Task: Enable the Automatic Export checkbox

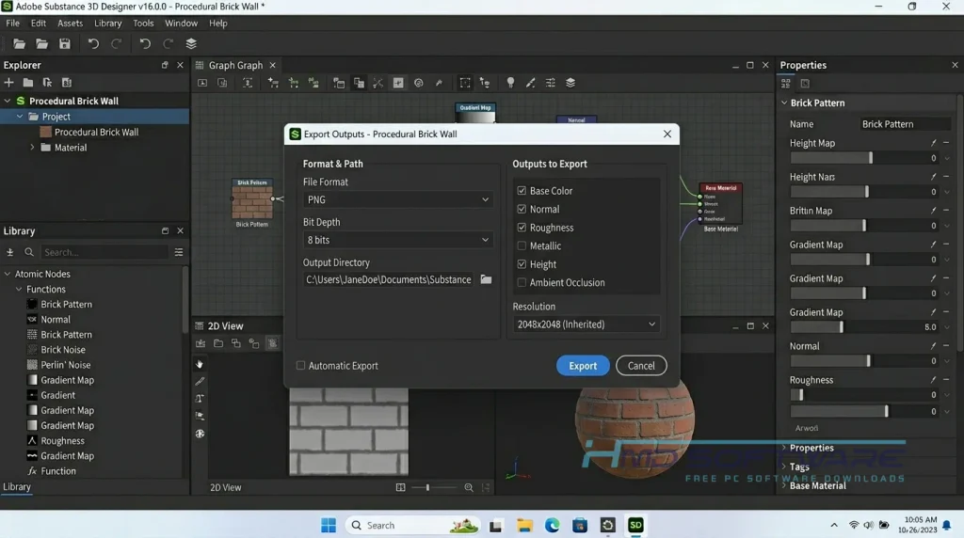Action: [300, 366]
